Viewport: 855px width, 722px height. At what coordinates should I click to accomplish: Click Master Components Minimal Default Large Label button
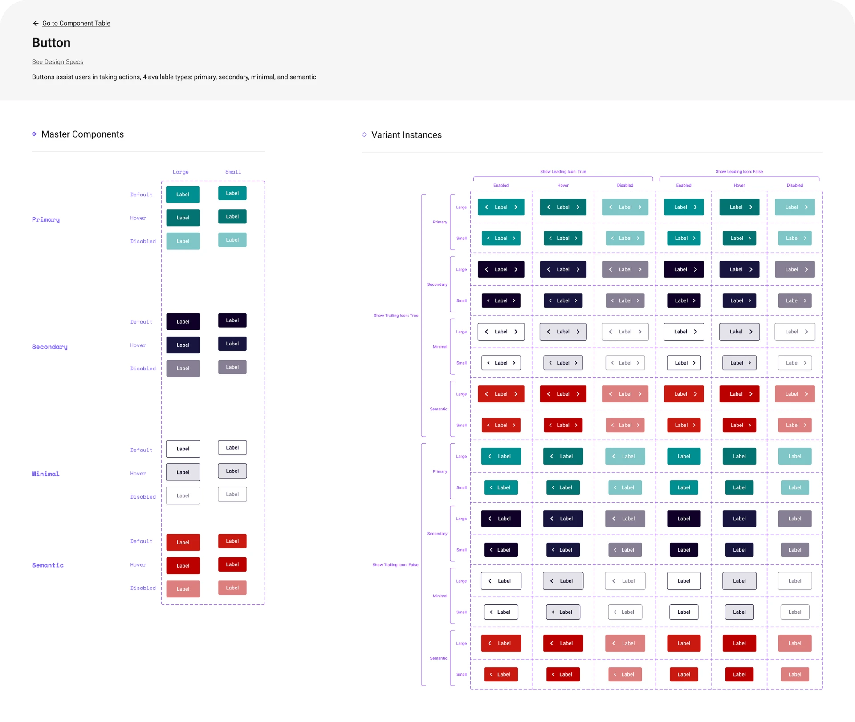tap(183, 449)
